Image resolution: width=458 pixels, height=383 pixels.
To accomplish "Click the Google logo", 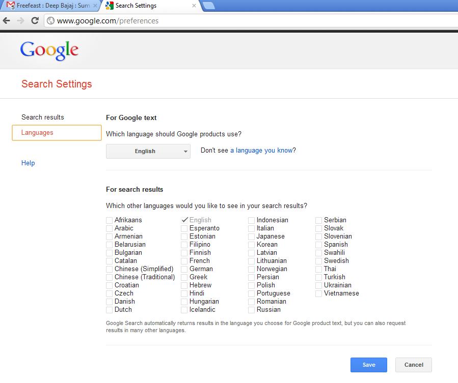I will click(49, 51).
